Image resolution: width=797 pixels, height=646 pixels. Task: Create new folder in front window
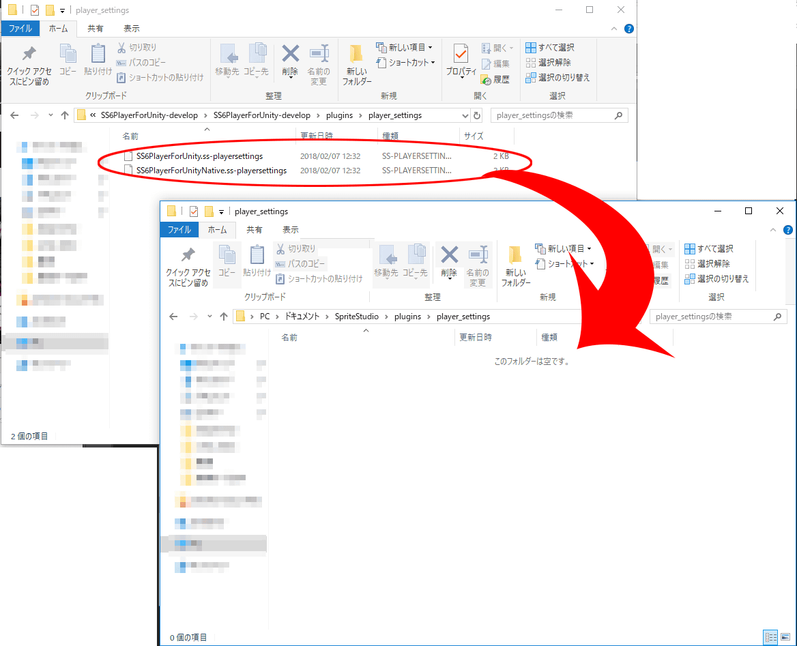516,267
